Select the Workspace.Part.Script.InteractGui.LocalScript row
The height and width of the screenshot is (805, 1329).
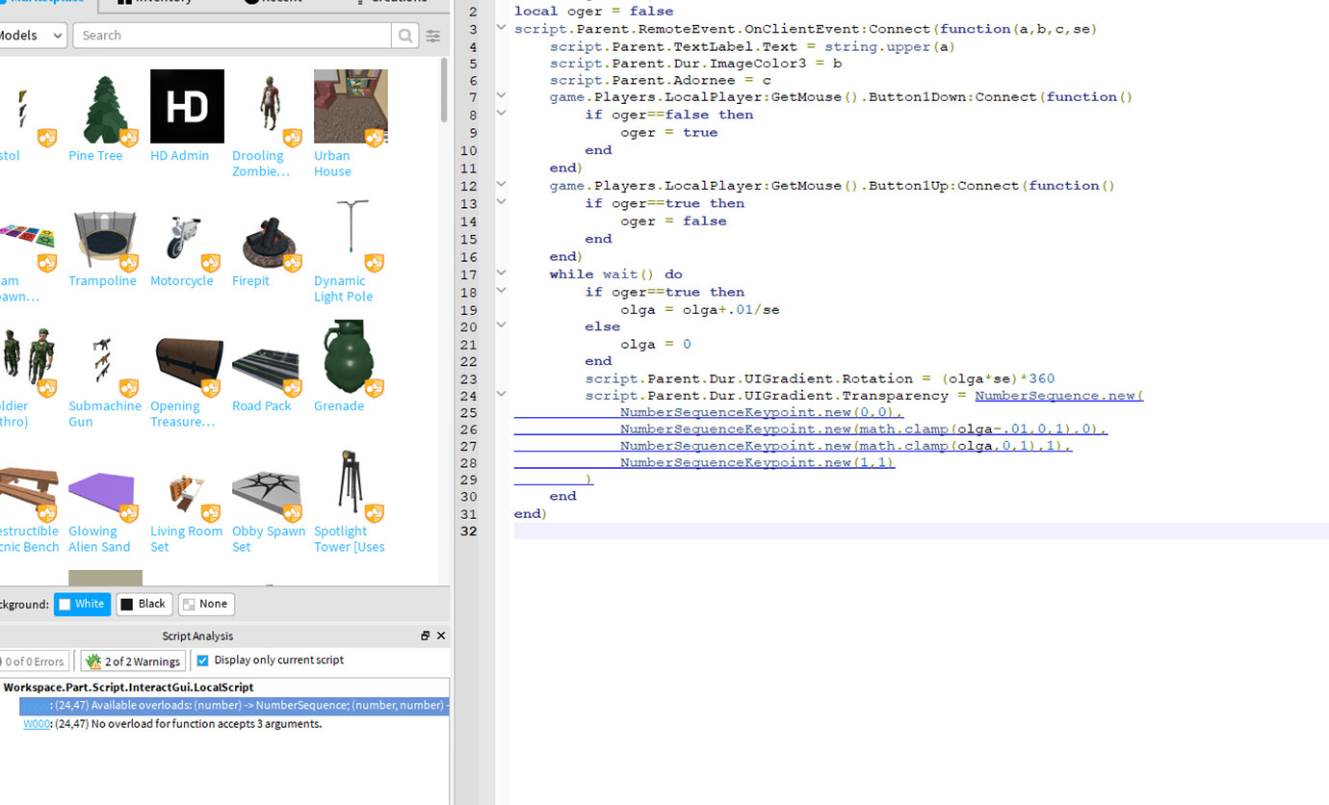[224, 688]
